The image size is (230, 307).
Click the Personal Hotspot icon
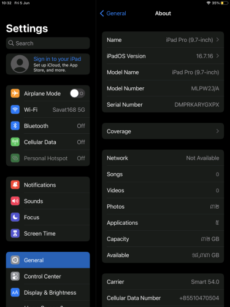[x=15, y=158]
